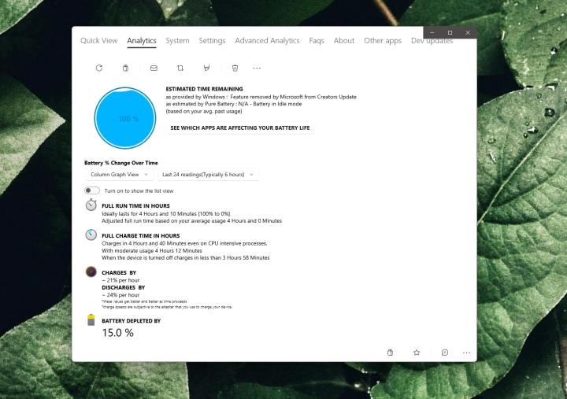The height and width of the screenshot is (399, 567).
Task: Open the bottom bar ellipsis menu
Action: (467, 353)
